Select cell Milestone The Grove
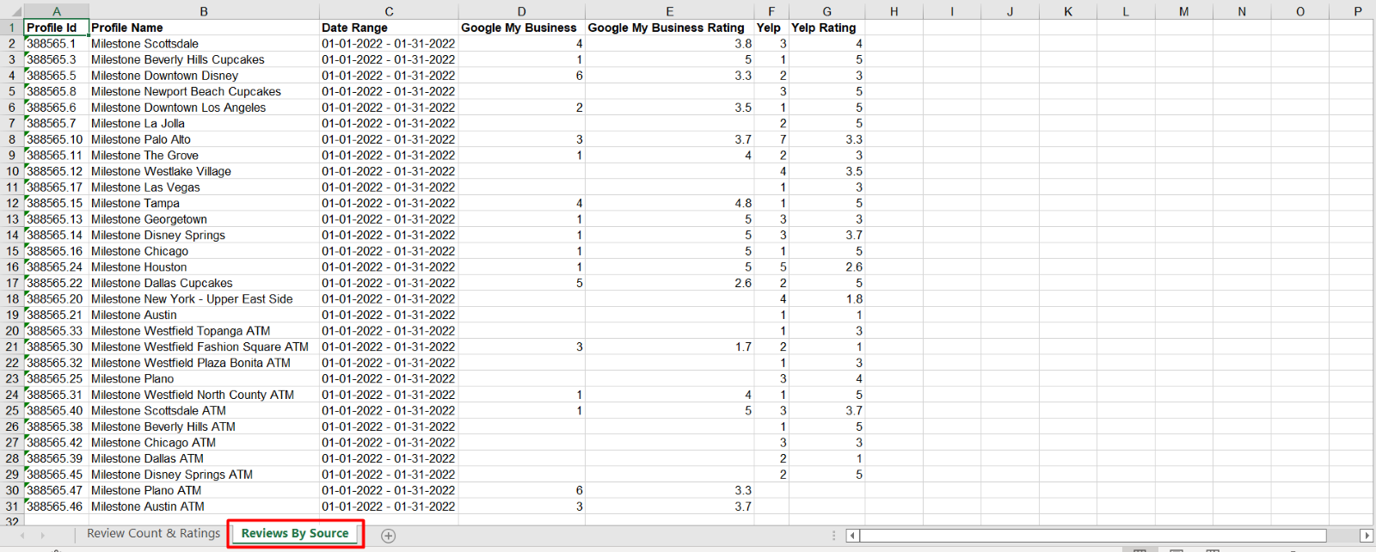 coord(204,156)
